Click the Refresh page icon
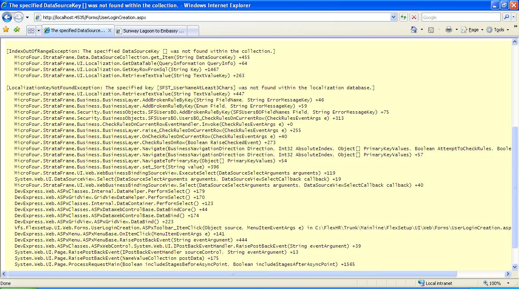Viewport: 519px width, 289px height. pyautogui.click(x=403, y=17)
